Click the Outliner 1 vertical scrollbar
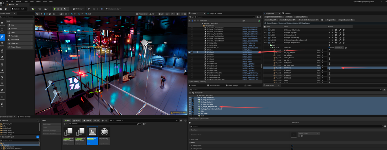This screenshot has height=150, width=387. coord(262,66)
